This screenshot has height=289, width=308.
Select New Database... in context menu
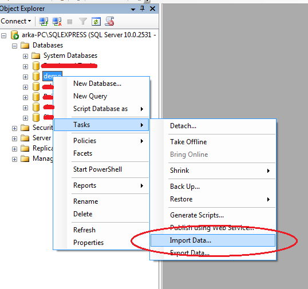pos(101,84)
